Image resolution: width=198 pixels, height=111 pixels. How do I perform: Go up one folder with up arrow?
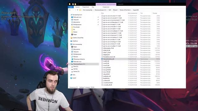(x=77, y=10)
